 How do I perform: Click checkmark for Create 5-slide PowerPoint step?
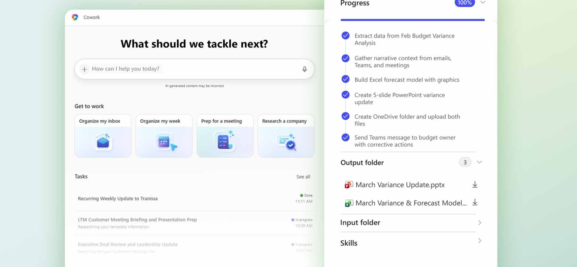tap(346, 95)
